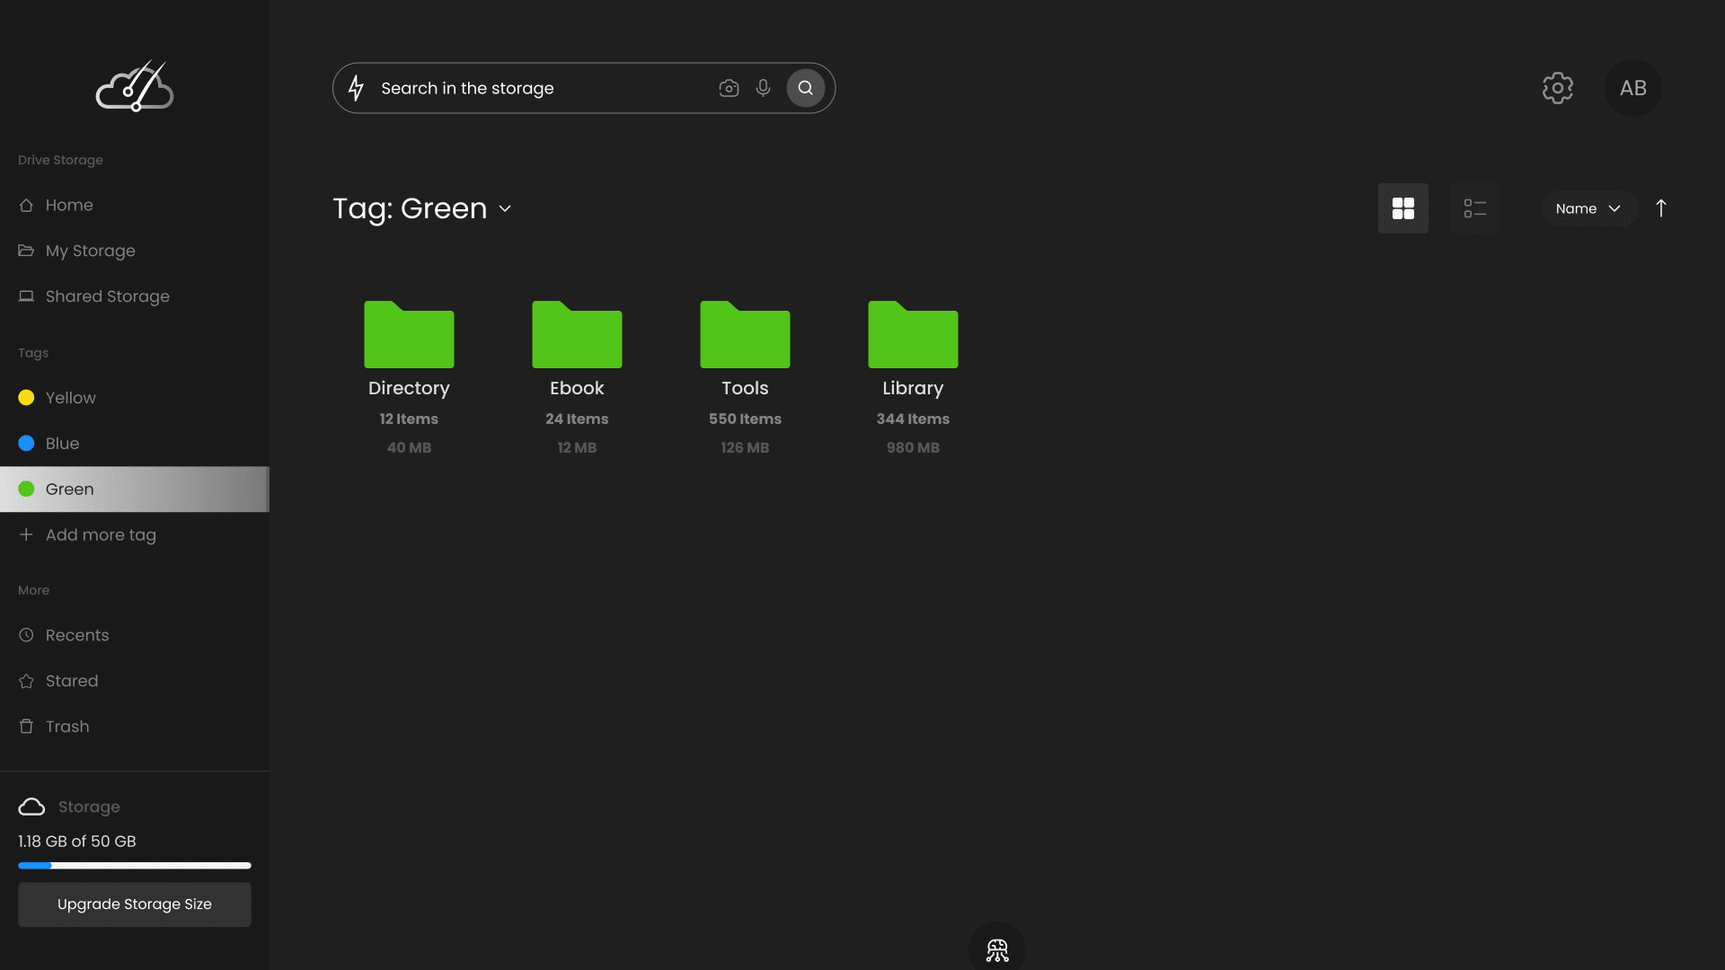Click the Trash bin icon

26,727
